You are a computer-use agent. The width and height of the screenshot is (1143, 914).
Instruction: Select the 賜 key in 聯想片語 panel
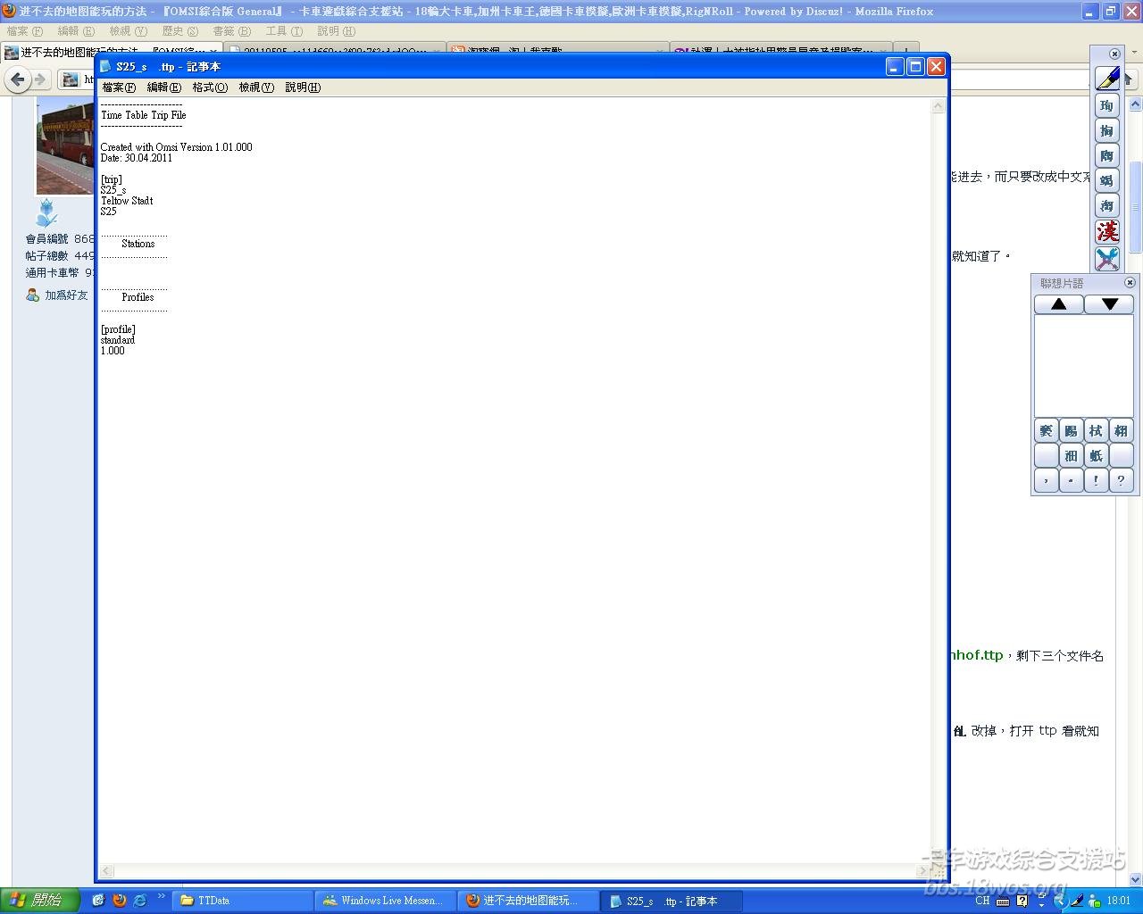pos(1072,431)
